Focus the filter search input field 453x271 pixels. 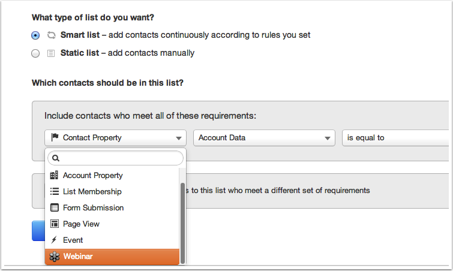pyautogui.click(x=115, y=158)
